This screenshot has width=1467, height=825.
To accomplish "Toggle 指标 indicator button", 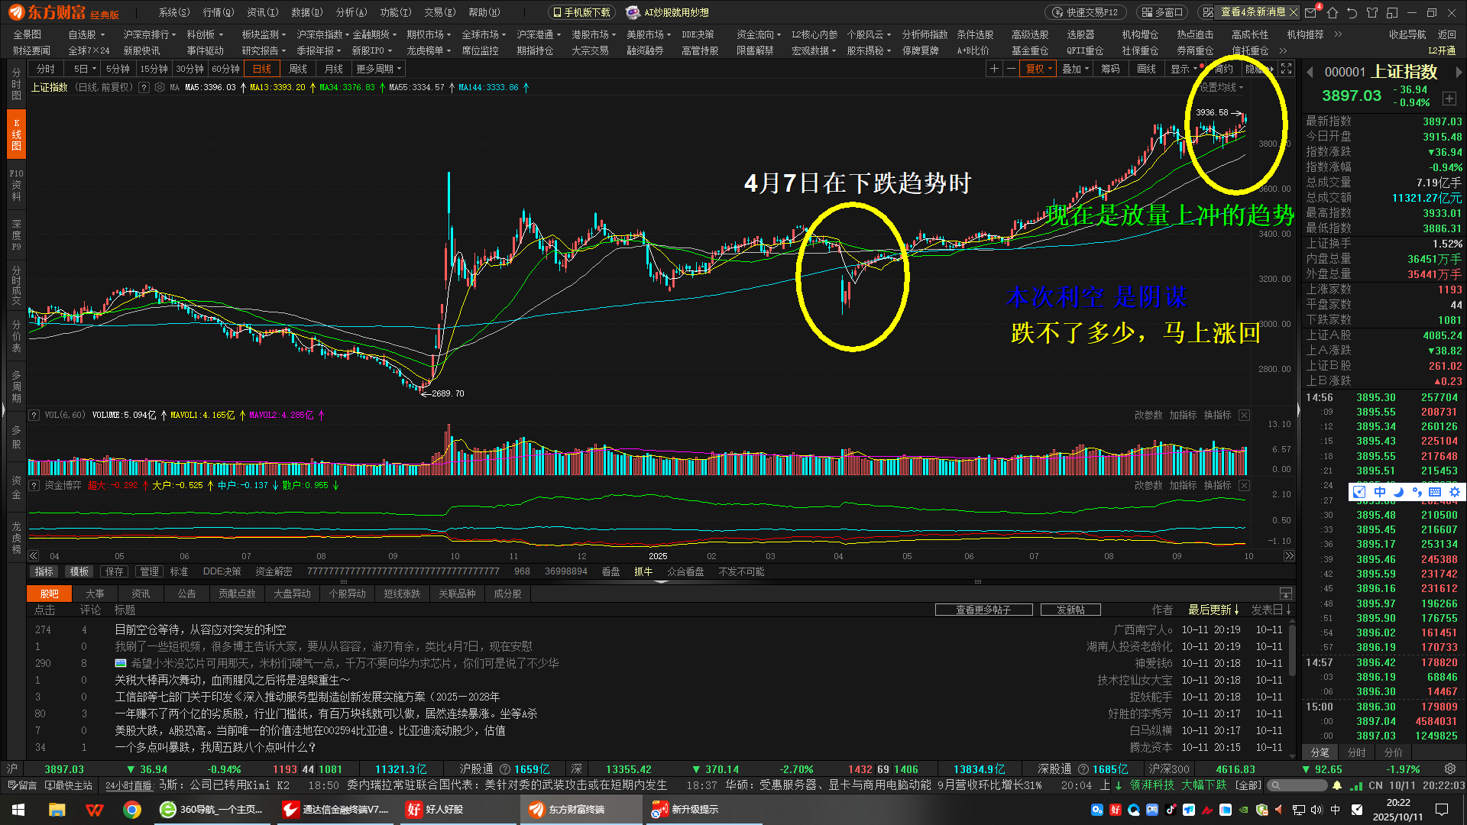I will click(x=44, y=572).
